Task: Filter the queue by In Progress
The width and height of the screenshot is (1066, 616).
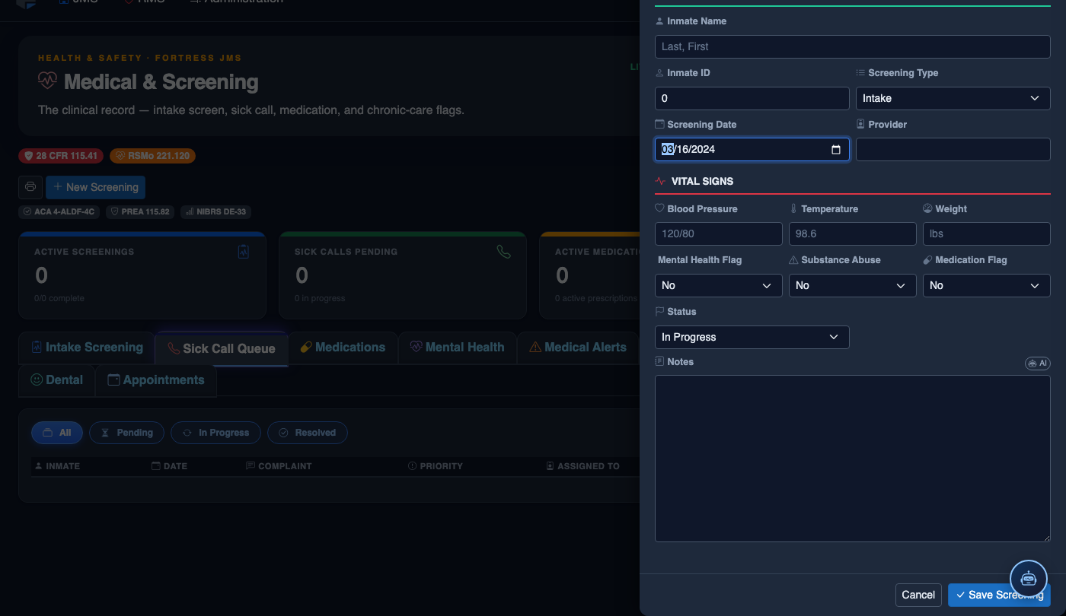Action: [215, 433]
